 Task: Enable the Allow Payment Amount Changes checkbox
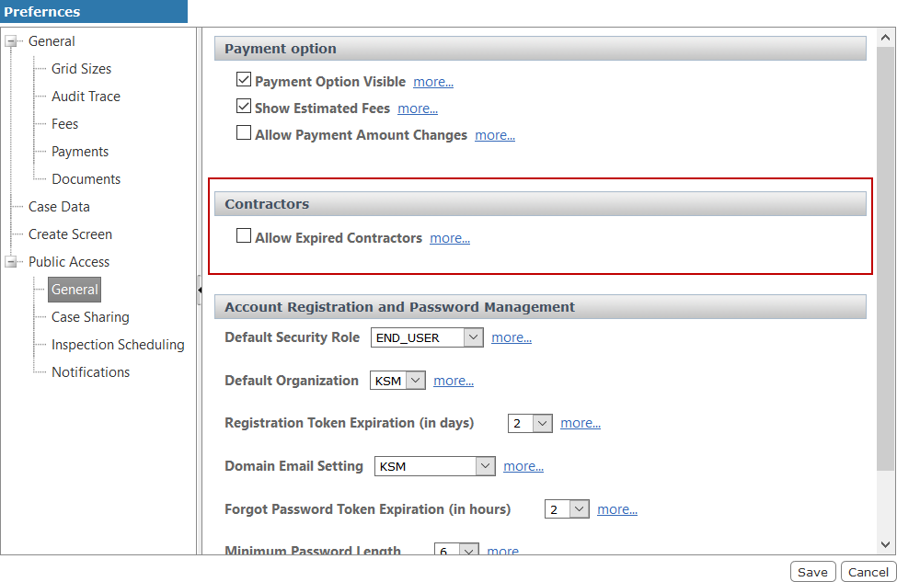(244, 132)
